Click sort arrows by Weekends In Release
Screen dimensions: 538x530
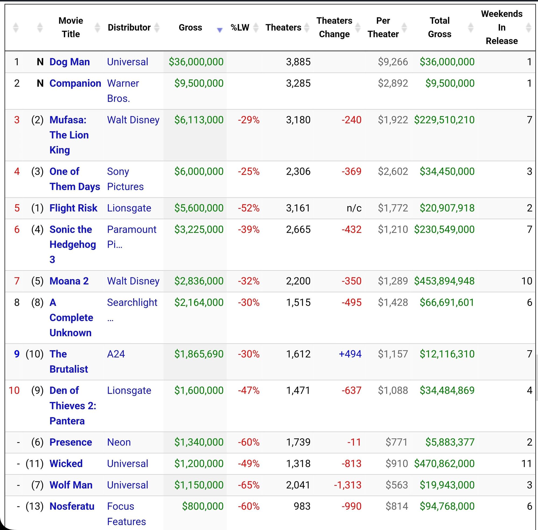tap(528, 27)
